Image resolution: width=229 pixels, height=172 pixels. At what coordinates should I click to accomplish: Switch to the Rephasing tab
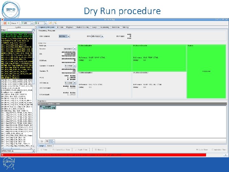105,27
